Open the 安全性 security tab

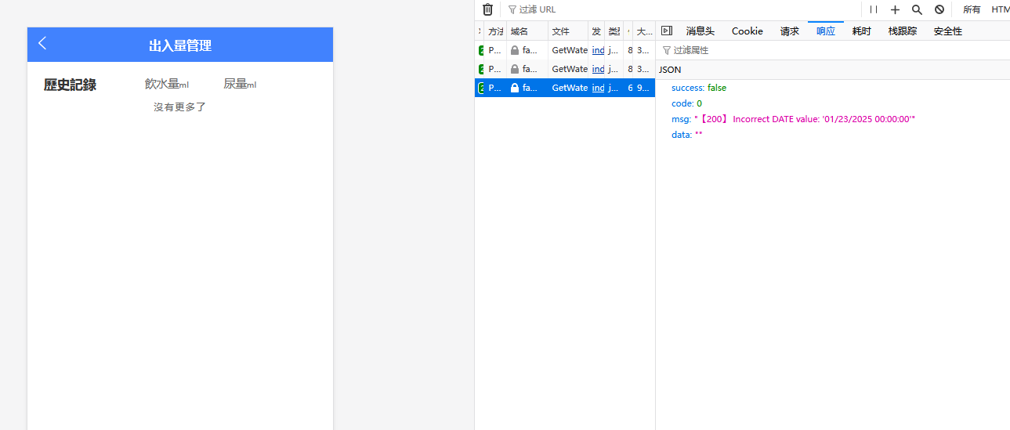click(x=947, y=31)
